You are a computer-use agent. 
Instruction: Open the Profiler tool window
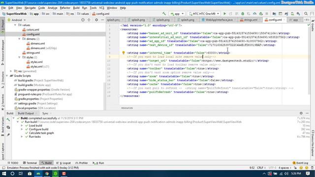(82, 163)
